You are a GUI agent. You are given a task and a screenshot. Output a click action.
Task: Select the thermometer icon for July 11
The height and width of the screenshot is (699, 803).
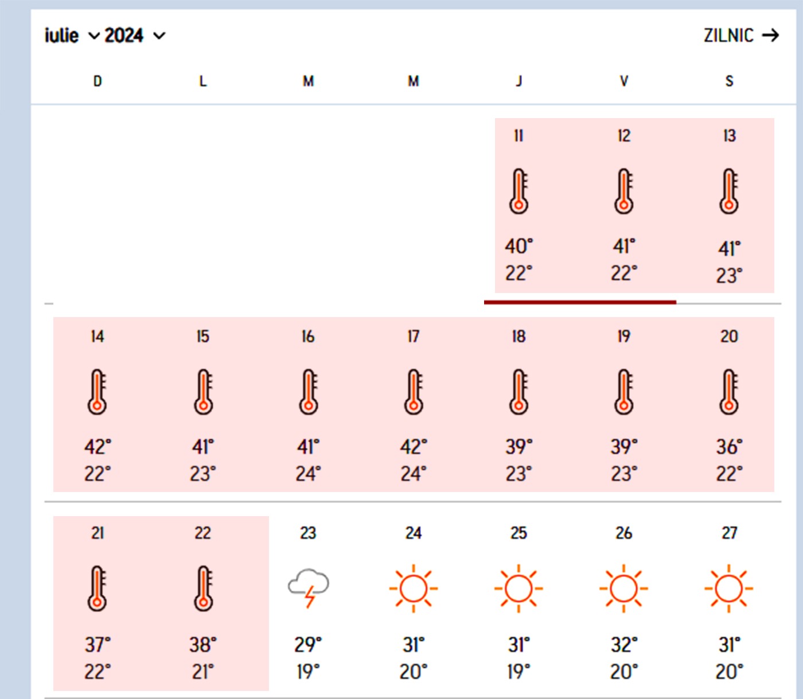coord(519,192)
